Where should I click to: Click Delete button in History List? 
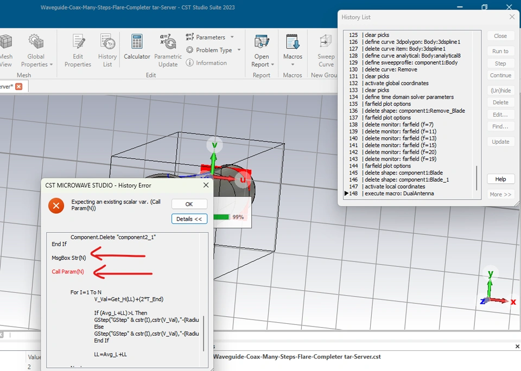[x=500, y=103]
